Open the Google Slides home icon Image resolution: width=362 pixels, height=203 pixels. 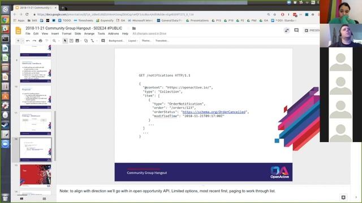18,30
